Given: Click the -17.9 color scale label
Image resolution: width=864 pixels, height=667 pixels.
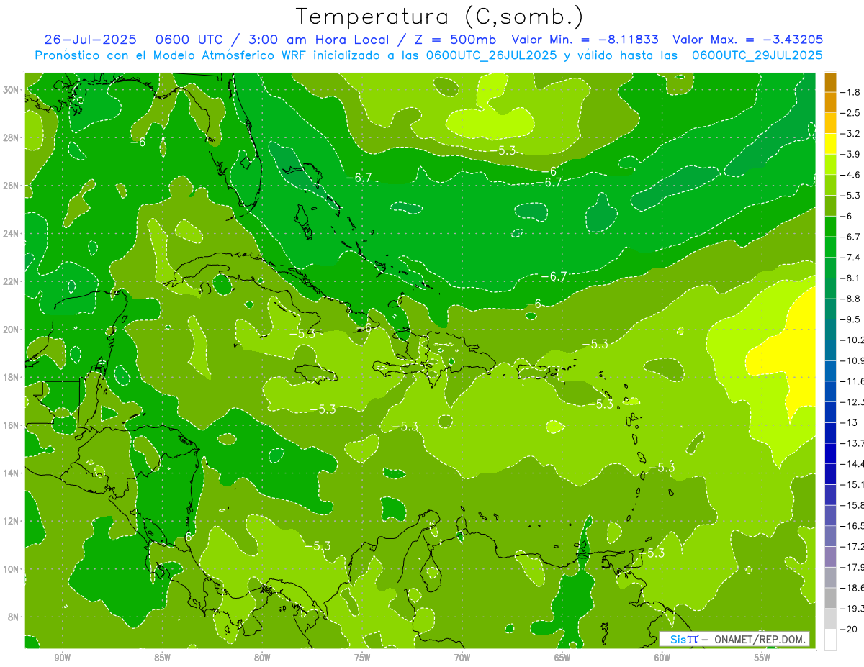Looking at the screenshot, I should 852,567.
